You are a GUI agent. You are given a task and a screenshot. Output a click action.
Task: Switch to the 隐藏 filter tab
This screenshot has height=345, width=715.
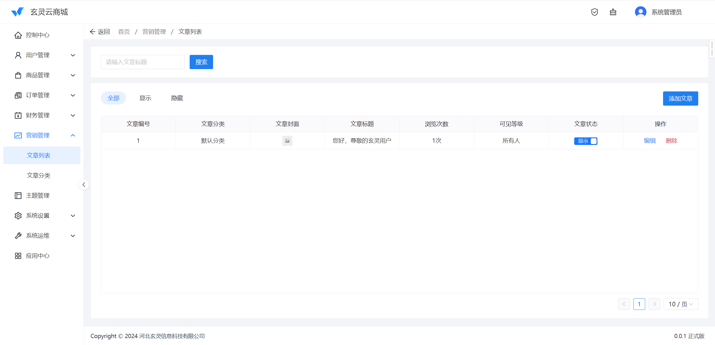coord(177,98)
